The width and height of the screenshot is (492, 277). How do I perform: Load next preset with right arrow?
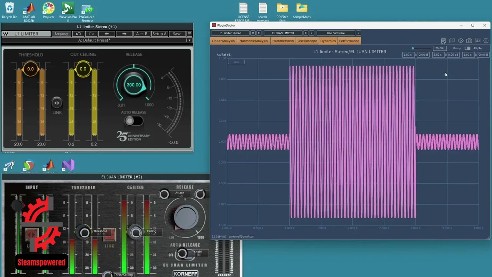[124, 34]
